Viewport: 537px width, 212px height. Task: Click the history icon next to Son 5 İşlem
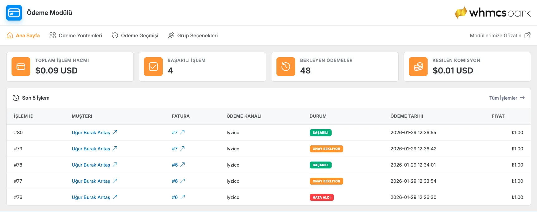pos(16,98)
